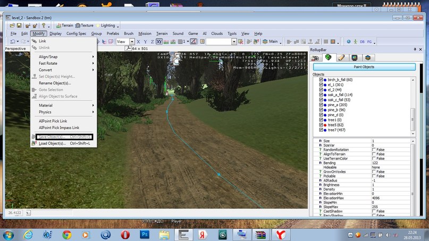Click the blue sphere toolbar icon
The height and width of the screenshot is (241, 429).
click(349, 41)
